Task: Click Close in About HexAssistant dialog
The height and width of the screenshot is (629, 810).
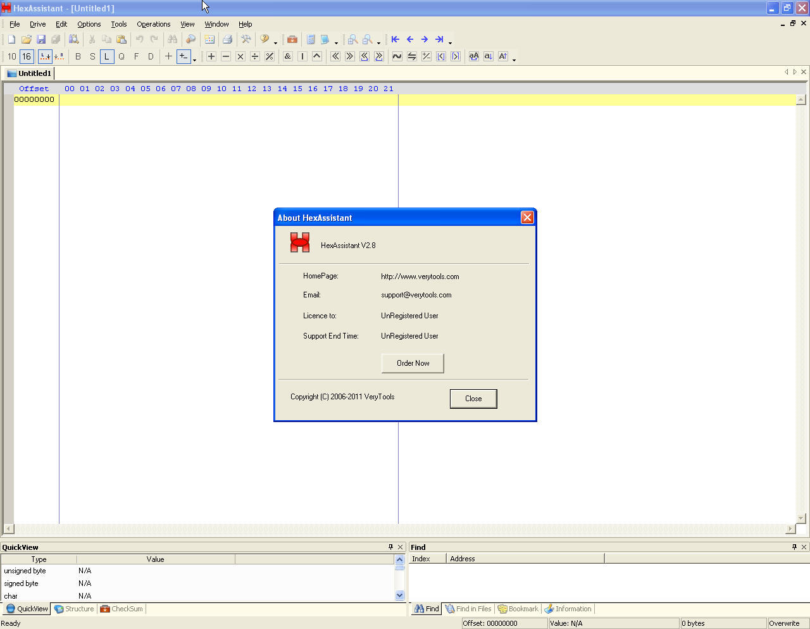Action: (x=473, y=399)
